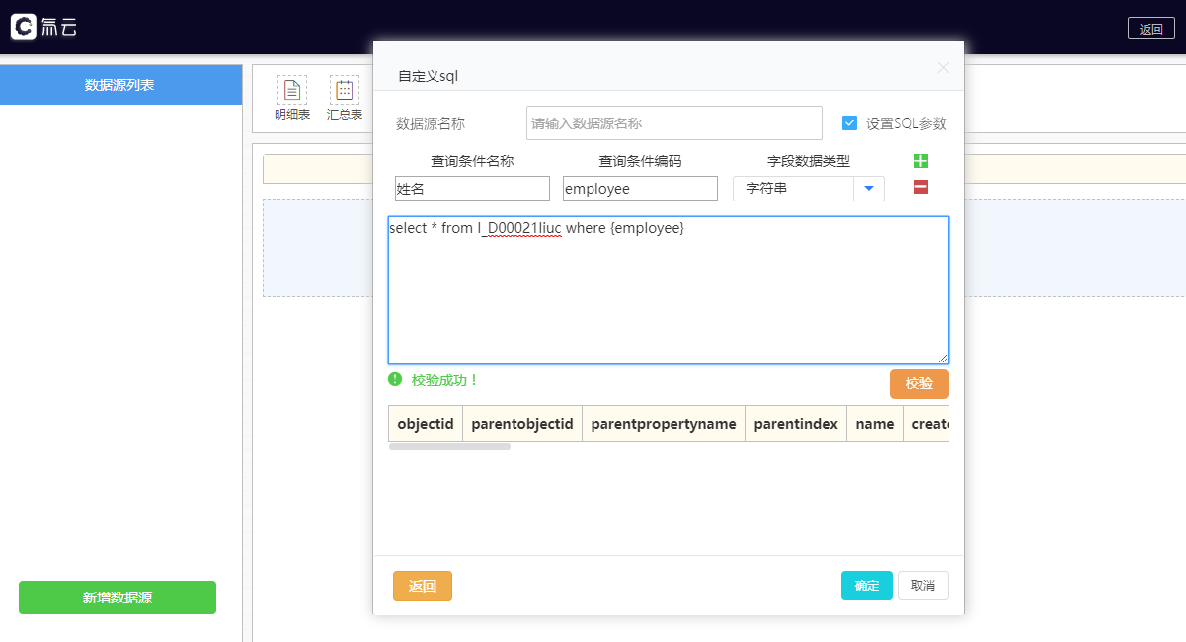Click the 氚云 logo icon
Image resolution: width=1186 pixels, height=642 pixels.
coord(24,27)
